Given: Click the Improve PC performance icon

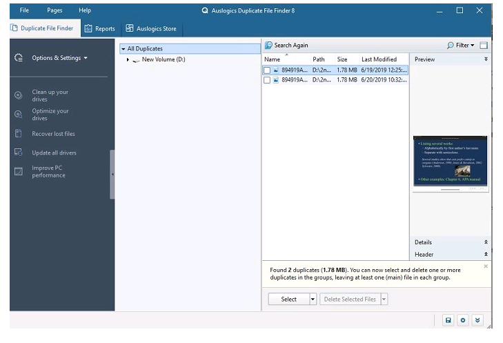Looking at the screenshot, I should (19, 171).
